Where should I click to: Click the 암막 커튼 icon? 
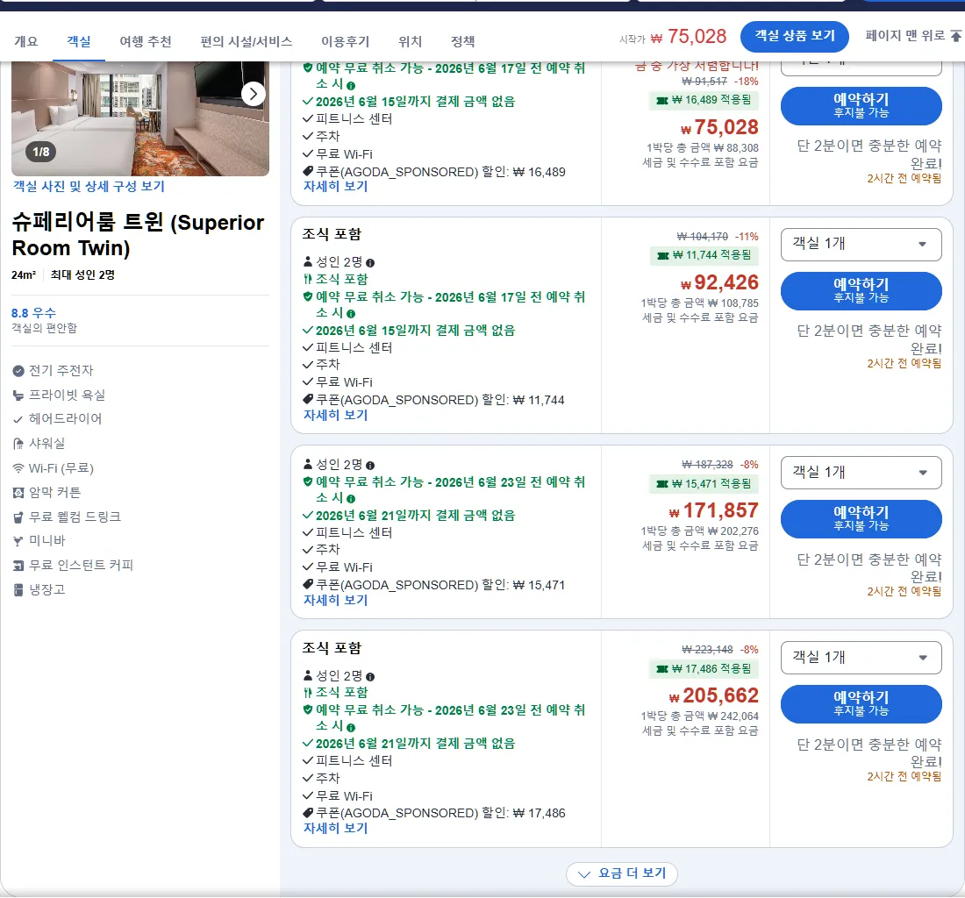point(18,493)
